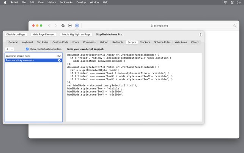Open the Window menu
244x153 pixels.
click(94, 2)
